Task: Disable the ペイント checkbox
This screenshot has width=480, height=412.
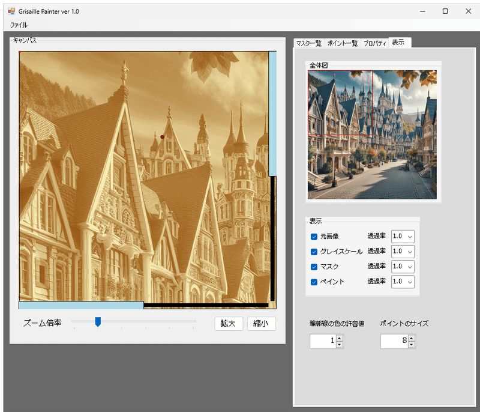Action: click(314, 282)
